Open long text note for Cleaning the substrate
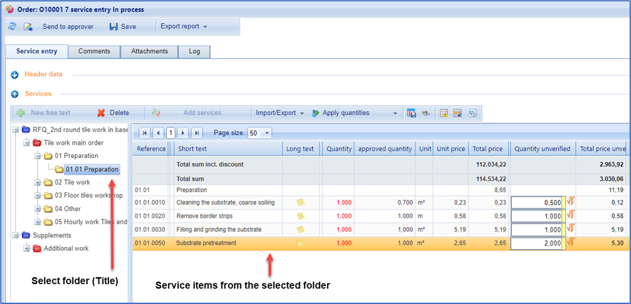Viewport: 631px width, 304px height. pyautogui.click(x=301, y=202)
